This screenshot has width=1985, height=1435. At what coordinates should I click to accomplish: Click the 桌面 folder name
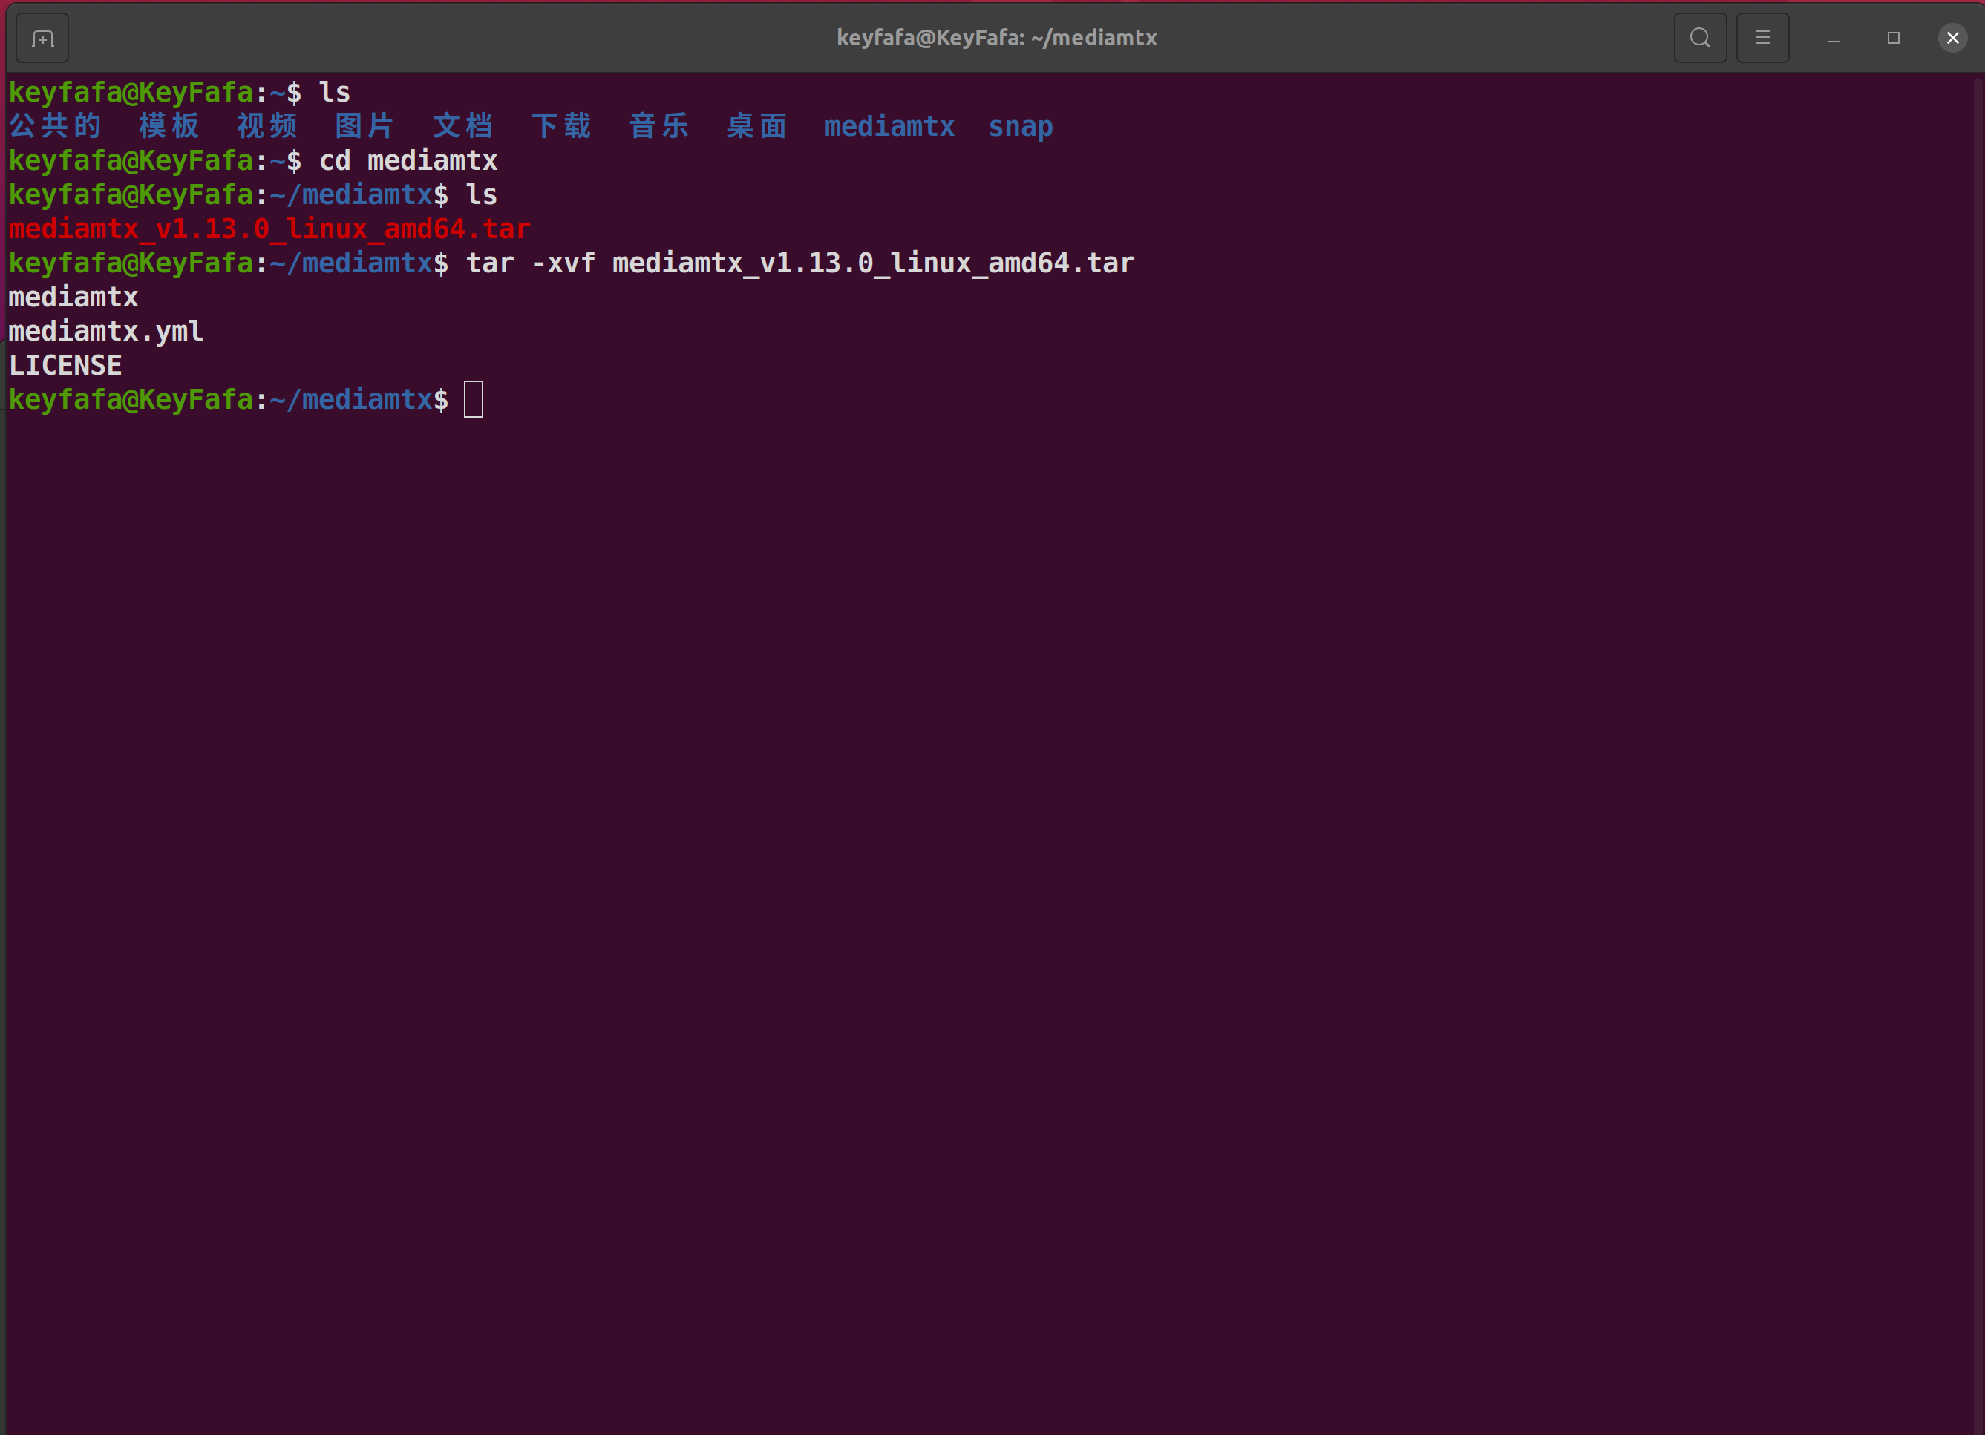coord(756,126)
